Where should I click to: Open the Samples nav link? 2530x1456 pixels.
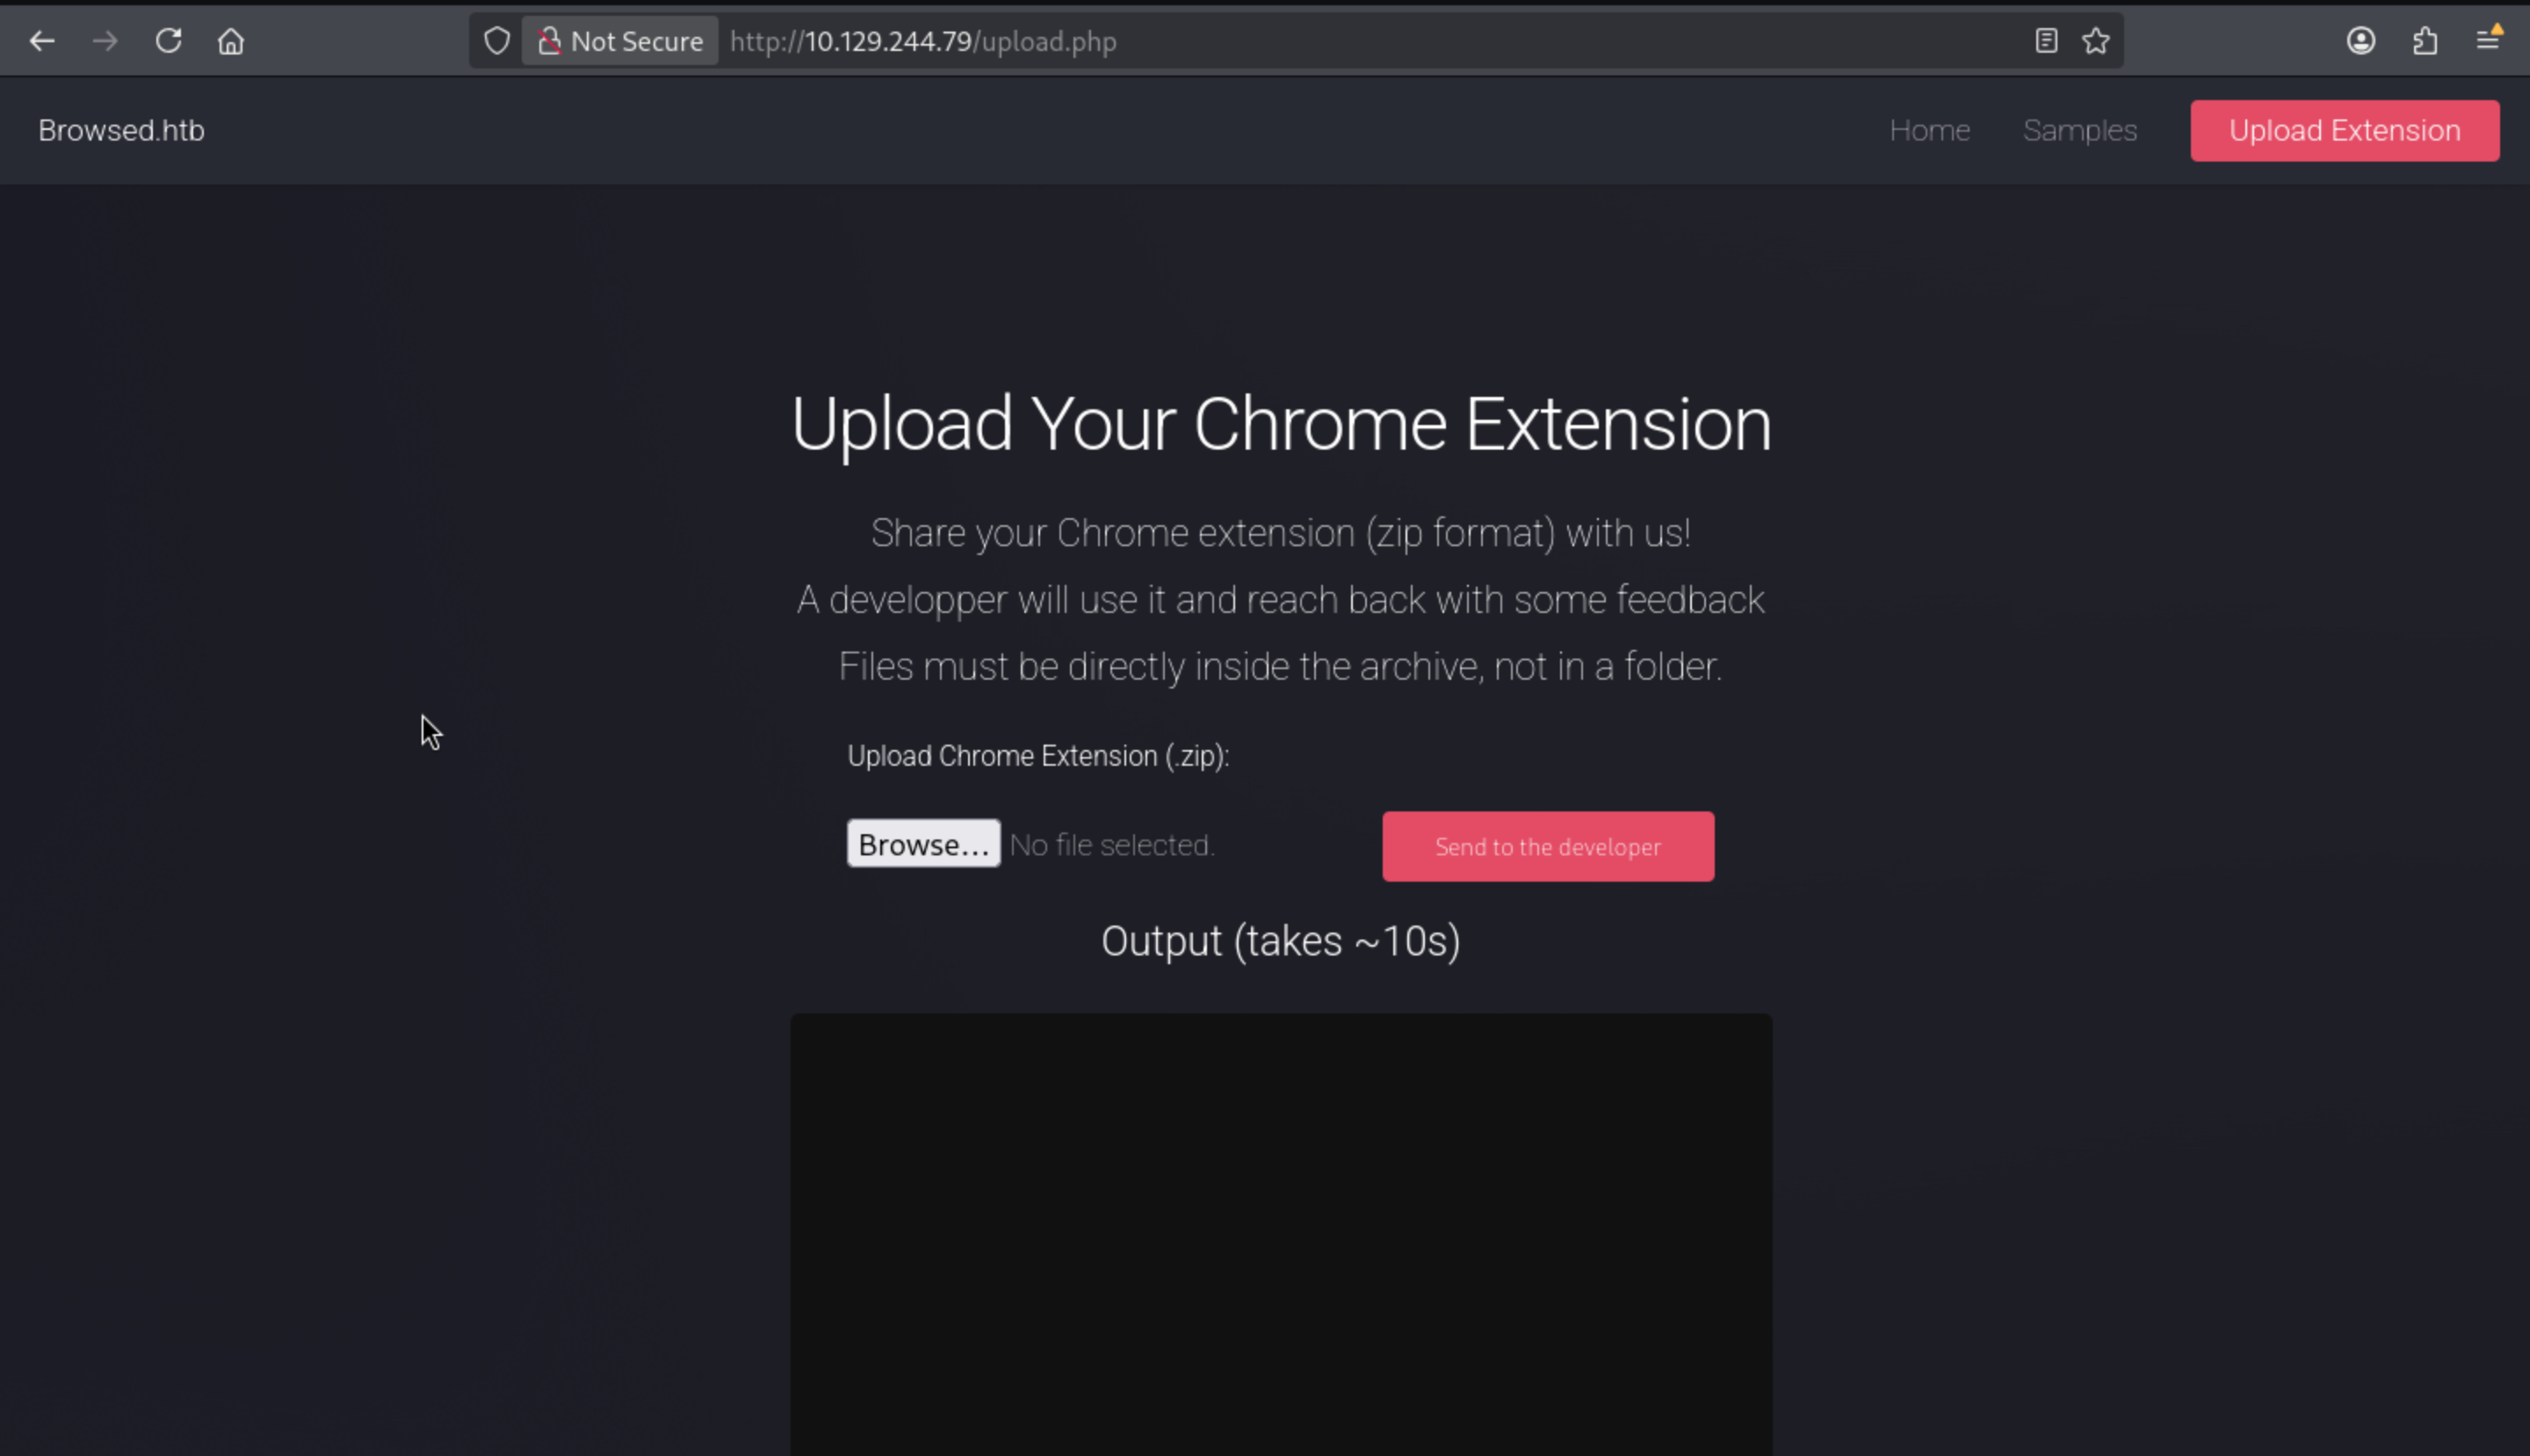[x=2078, y=131]
